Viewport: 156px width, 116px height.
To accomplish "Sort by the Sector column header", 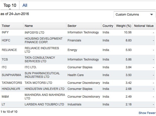I will click(72, 26).
